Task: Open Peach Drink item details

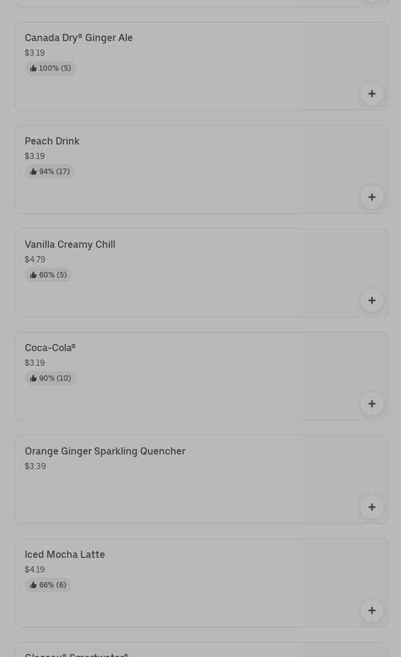Action: click(x=52, y=141)
